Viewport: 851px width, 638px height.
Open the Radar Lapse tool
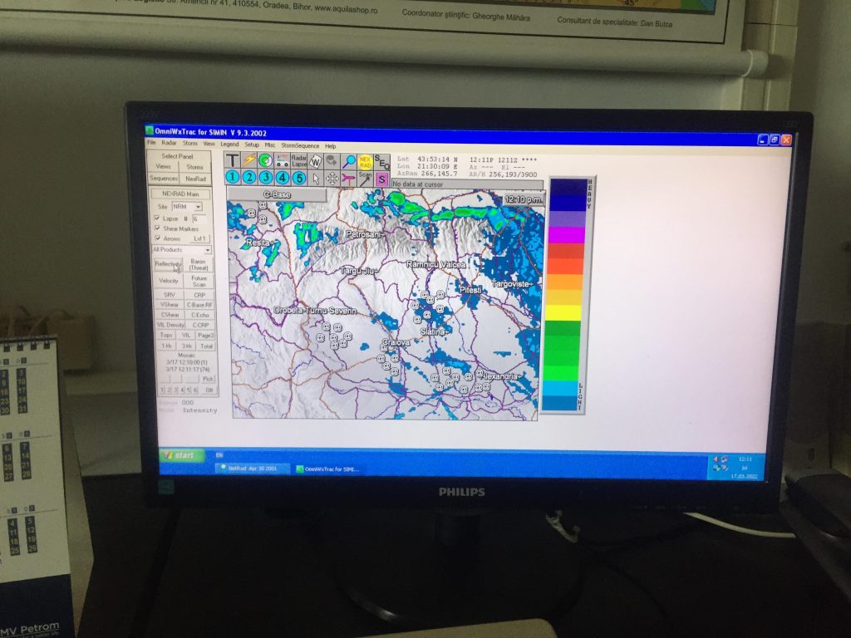point(298,160)
